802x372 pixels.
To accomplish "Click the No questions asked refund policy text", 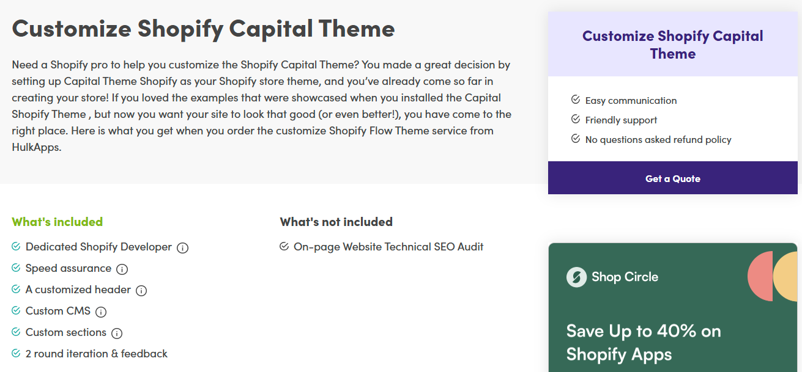I will tap(658, 139).
